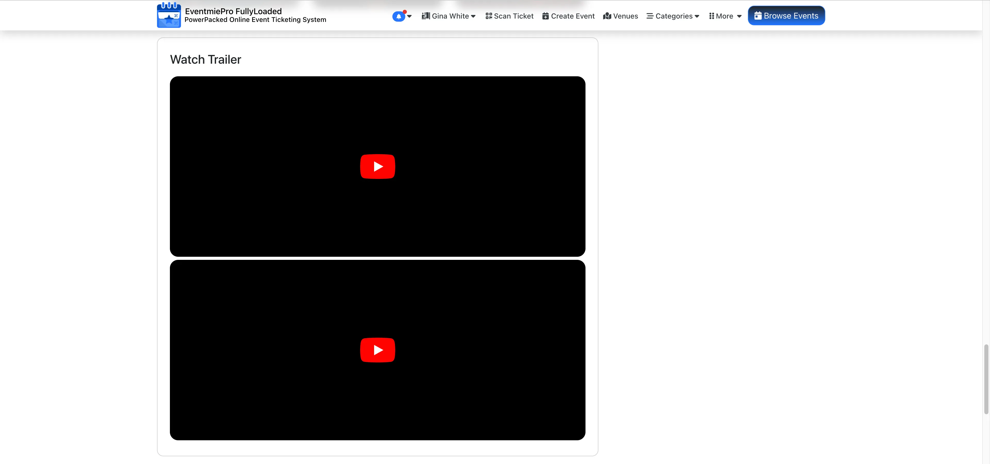Open the notifications bell icon
The height and width of the screenshot is (464, 990).
coord(399,16)
